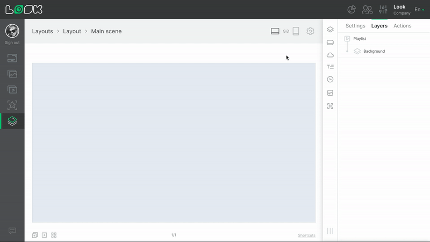Screen dimensions: 430x242
Task: Switch to the Settings tab
Action: coord(355,26)
